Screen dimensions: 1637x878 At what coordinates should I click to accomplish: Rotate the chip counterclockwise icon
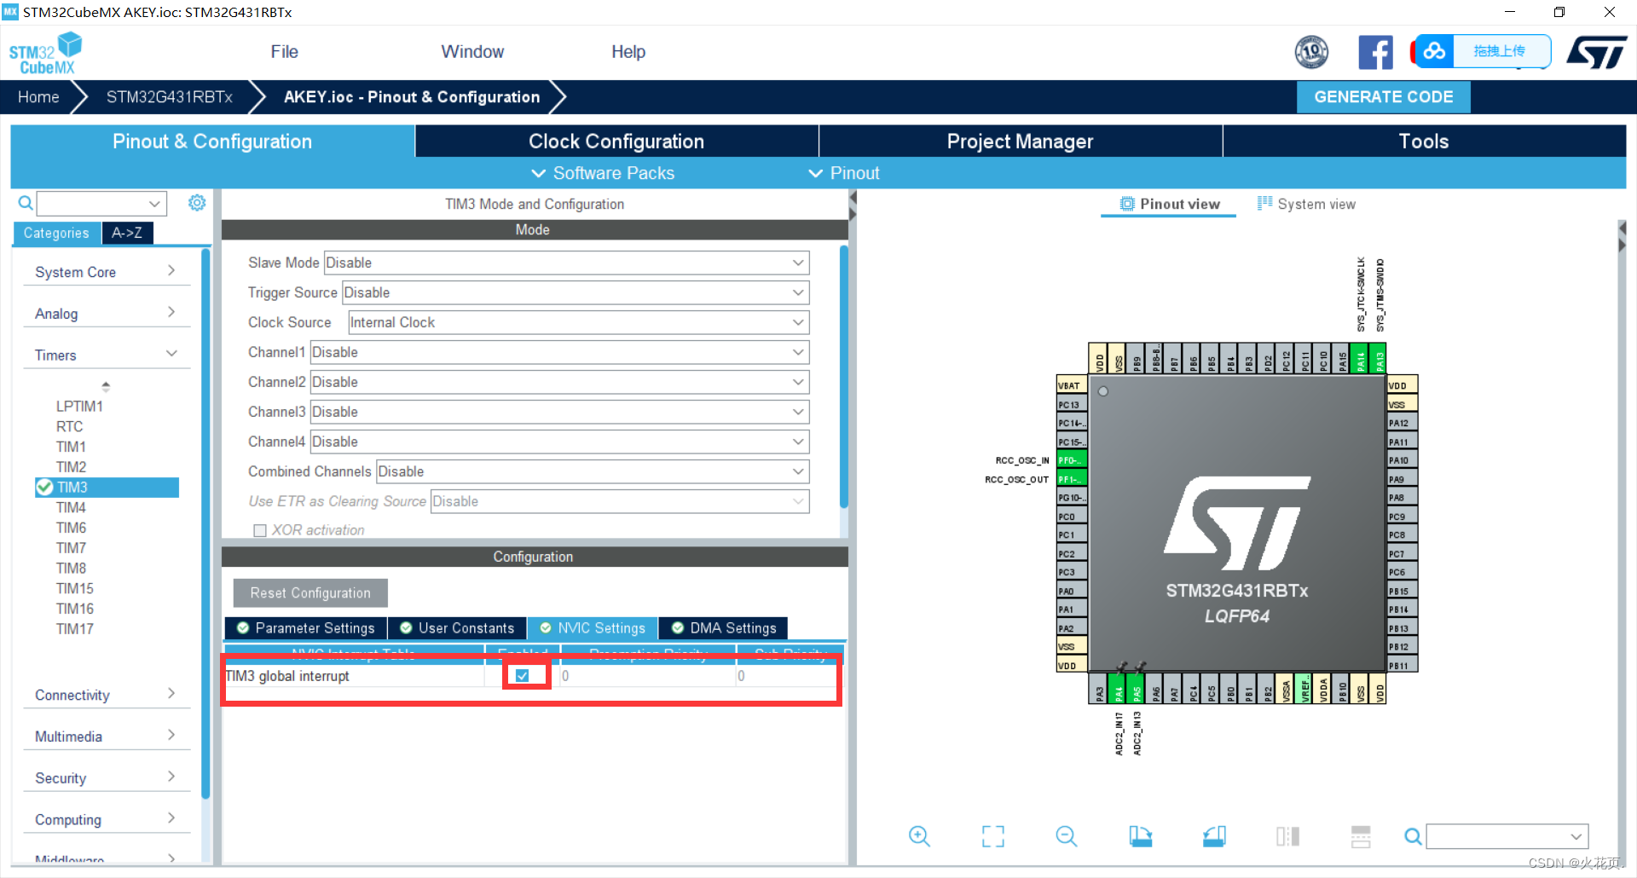1214,836
